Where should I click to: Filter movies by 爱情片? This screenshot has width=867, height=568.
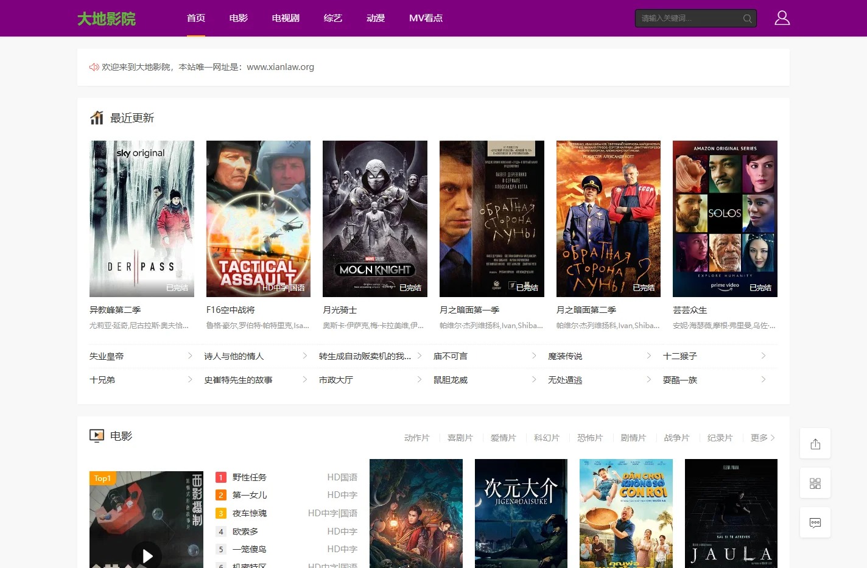click(x=504, y=438)
